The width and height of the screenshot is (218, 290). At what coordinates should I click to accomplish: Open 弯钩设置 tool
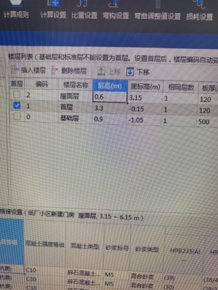[x=116, y=10]
